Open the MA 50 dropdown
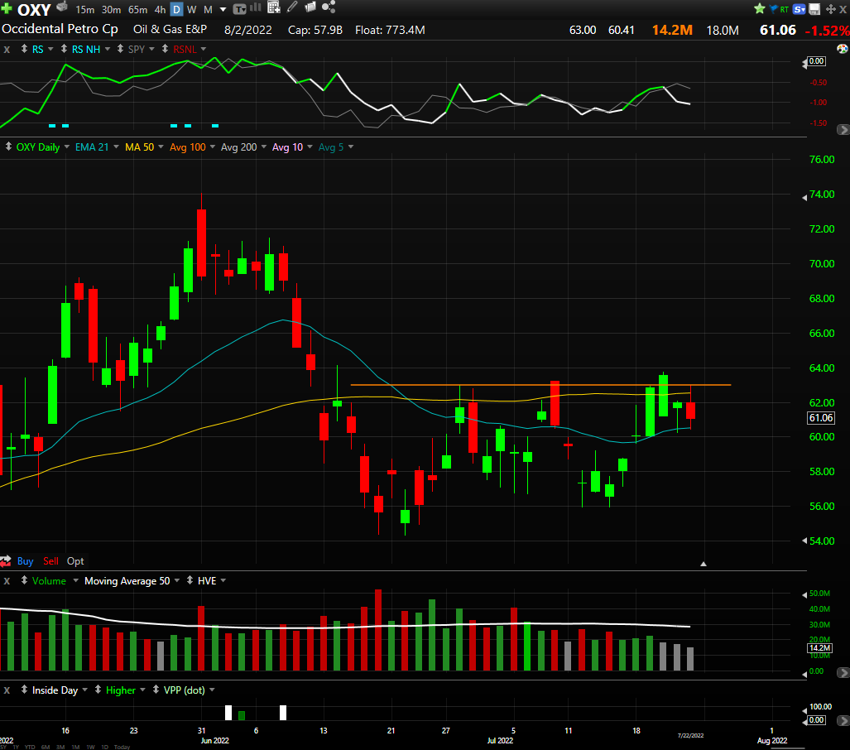This screenshot has width=850, height=750. click(x=161, y=147)
